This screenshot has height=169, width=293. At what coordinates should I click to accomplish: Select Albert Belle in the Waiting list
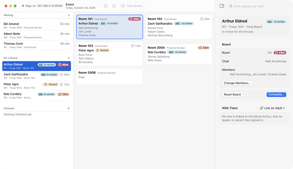pos(37,35)
